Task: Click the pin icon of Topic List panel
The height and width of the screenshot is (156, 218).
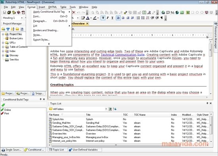Action: click(x=207, y=103)
